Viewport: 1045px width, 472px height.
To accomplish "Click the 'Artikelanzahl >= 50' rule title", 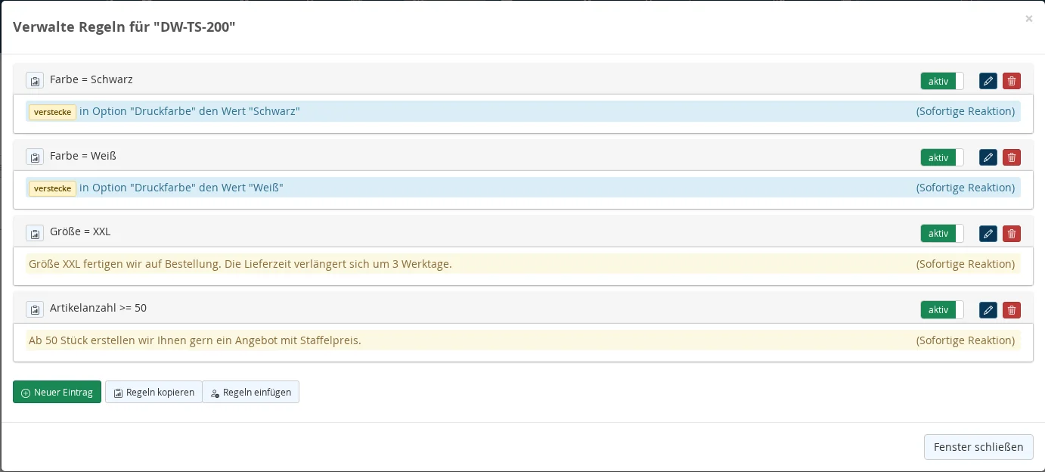I will pyautogui.click(x=98, y=308).
